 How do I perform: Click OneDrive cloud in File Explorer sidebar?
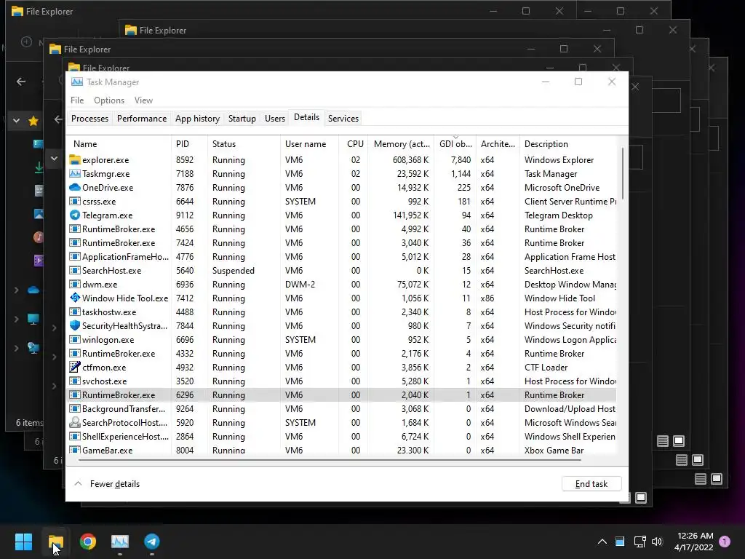click(x=33, y=290)
